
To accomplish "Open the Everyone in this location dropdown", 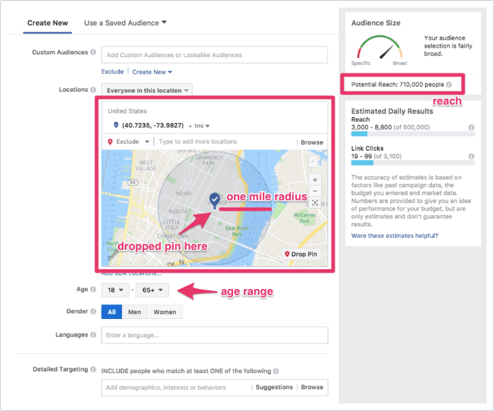I will tap(146, 90).
